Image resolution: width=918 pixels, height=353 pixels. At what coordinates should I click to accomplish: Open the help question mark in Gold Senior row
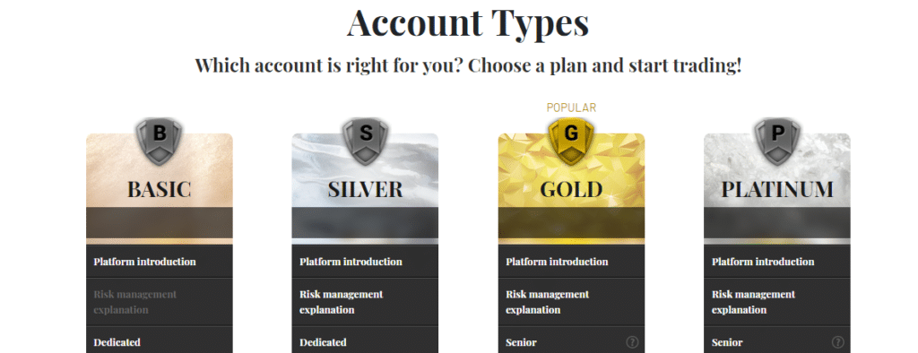(x=632, y=342)
